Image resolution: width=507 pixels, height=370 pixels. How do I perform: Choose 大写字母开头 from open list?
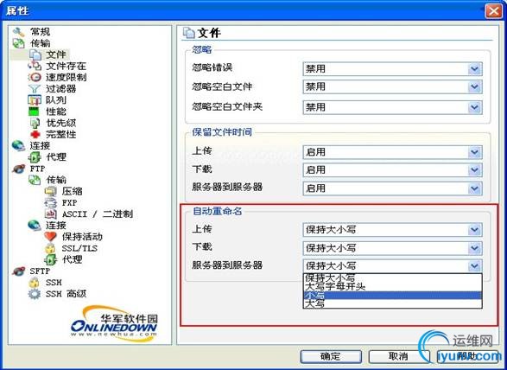pos(392,286)
